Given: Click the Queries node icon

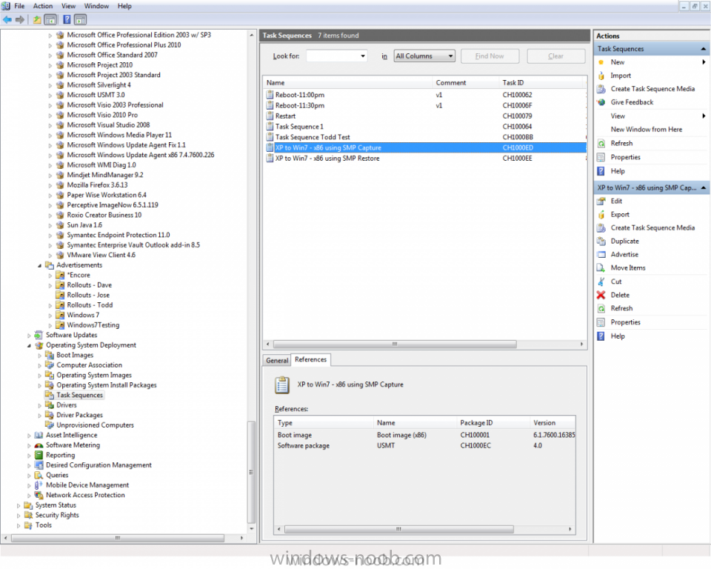Looking at the screenshot, I should [39, 475].
